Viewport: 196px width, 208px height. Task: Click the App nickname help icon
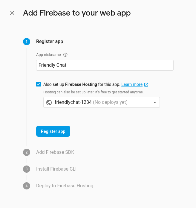tap(65, 55)
